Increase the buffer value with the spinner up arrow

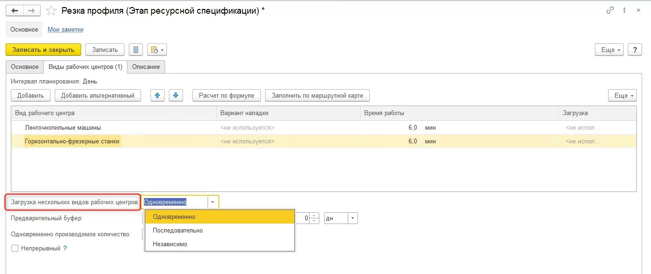click(314, 216)
